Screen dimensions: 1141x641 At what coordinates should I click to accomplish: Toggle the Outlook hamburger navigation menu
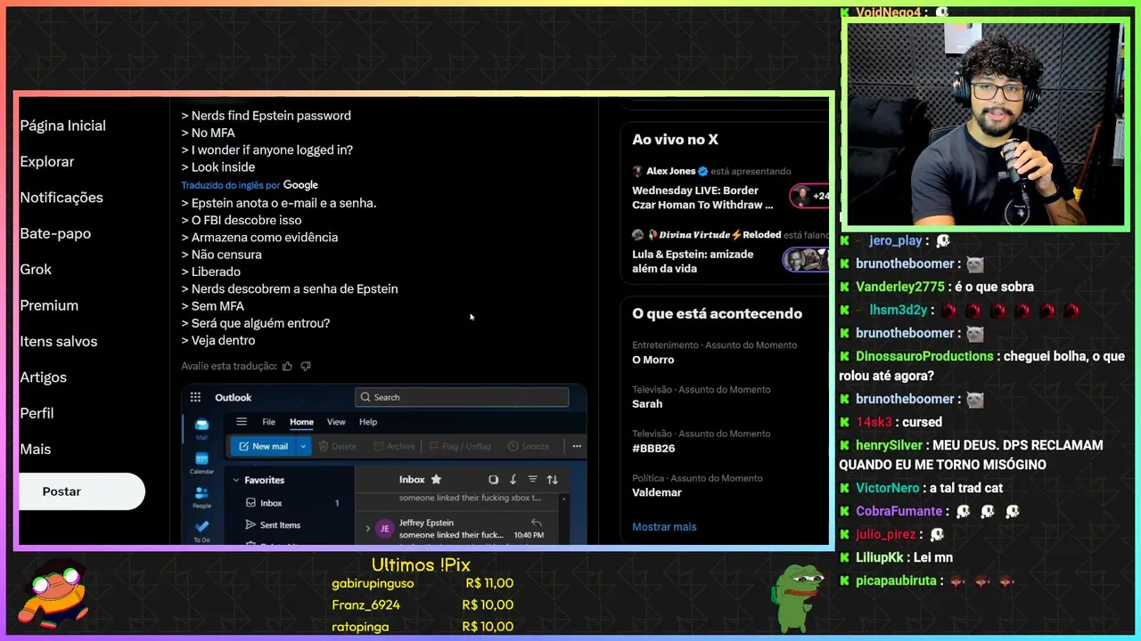pyautogui.click(x=242, y=422)
